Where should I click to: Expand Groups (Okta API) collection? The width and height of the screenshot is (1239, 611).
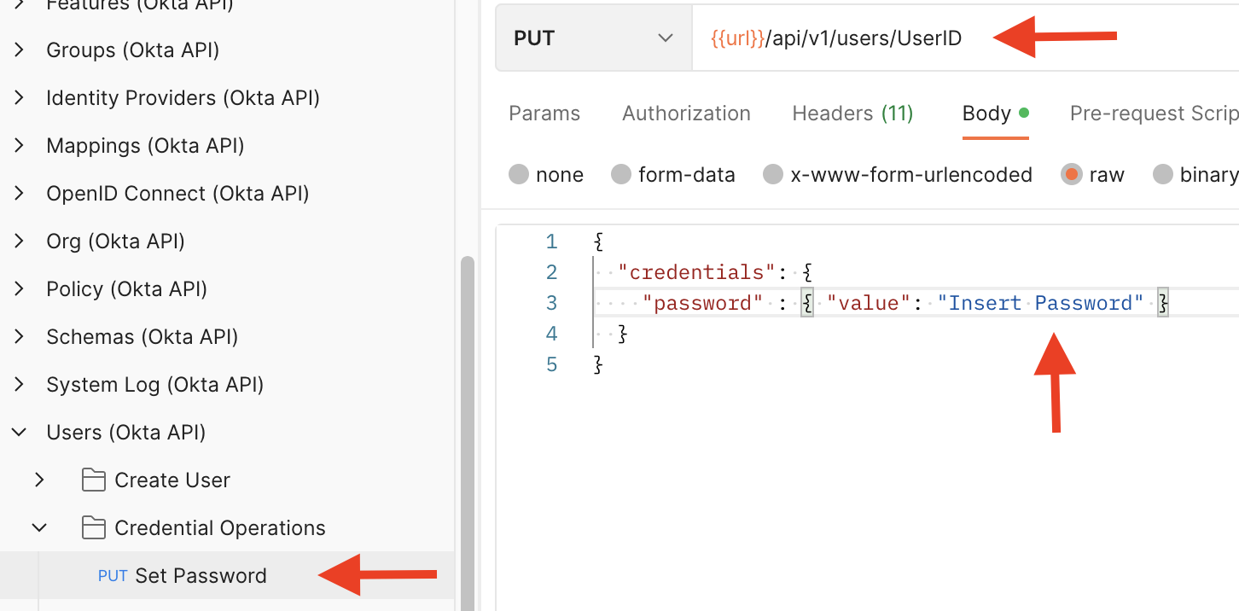click(19, 50)
